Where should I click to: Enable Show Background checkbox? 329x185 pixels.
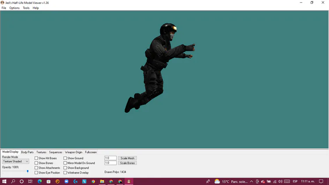(65, 168)
